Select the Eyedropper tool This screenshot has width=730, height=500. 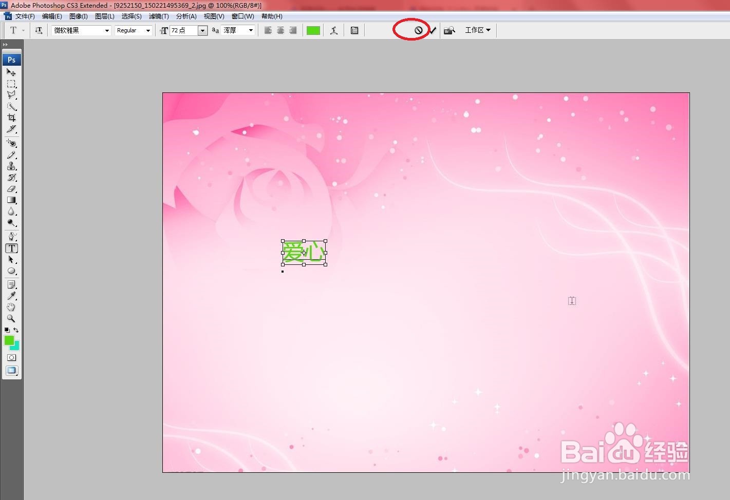pyautogui.click(x=11, y=296)
